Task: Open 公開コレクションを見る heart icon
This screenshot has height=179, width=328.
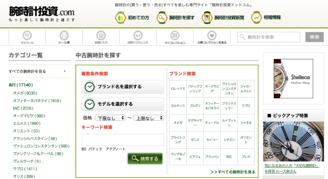Action: (212, 35)
